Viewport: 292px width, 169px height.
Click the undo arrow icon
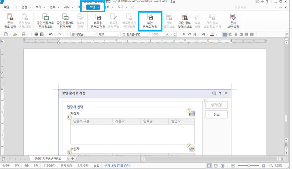click(x=51, y=34)
